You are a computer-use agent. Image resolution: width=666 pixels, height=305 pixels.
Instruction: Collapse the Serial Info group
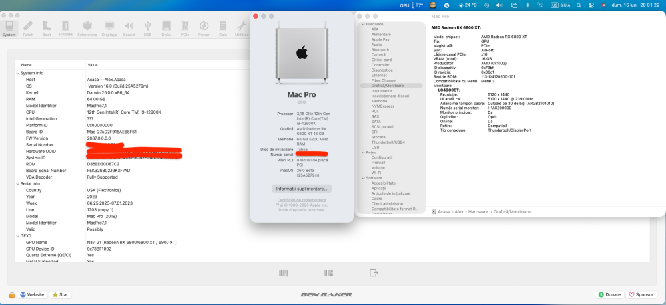[x=17, y=184]
